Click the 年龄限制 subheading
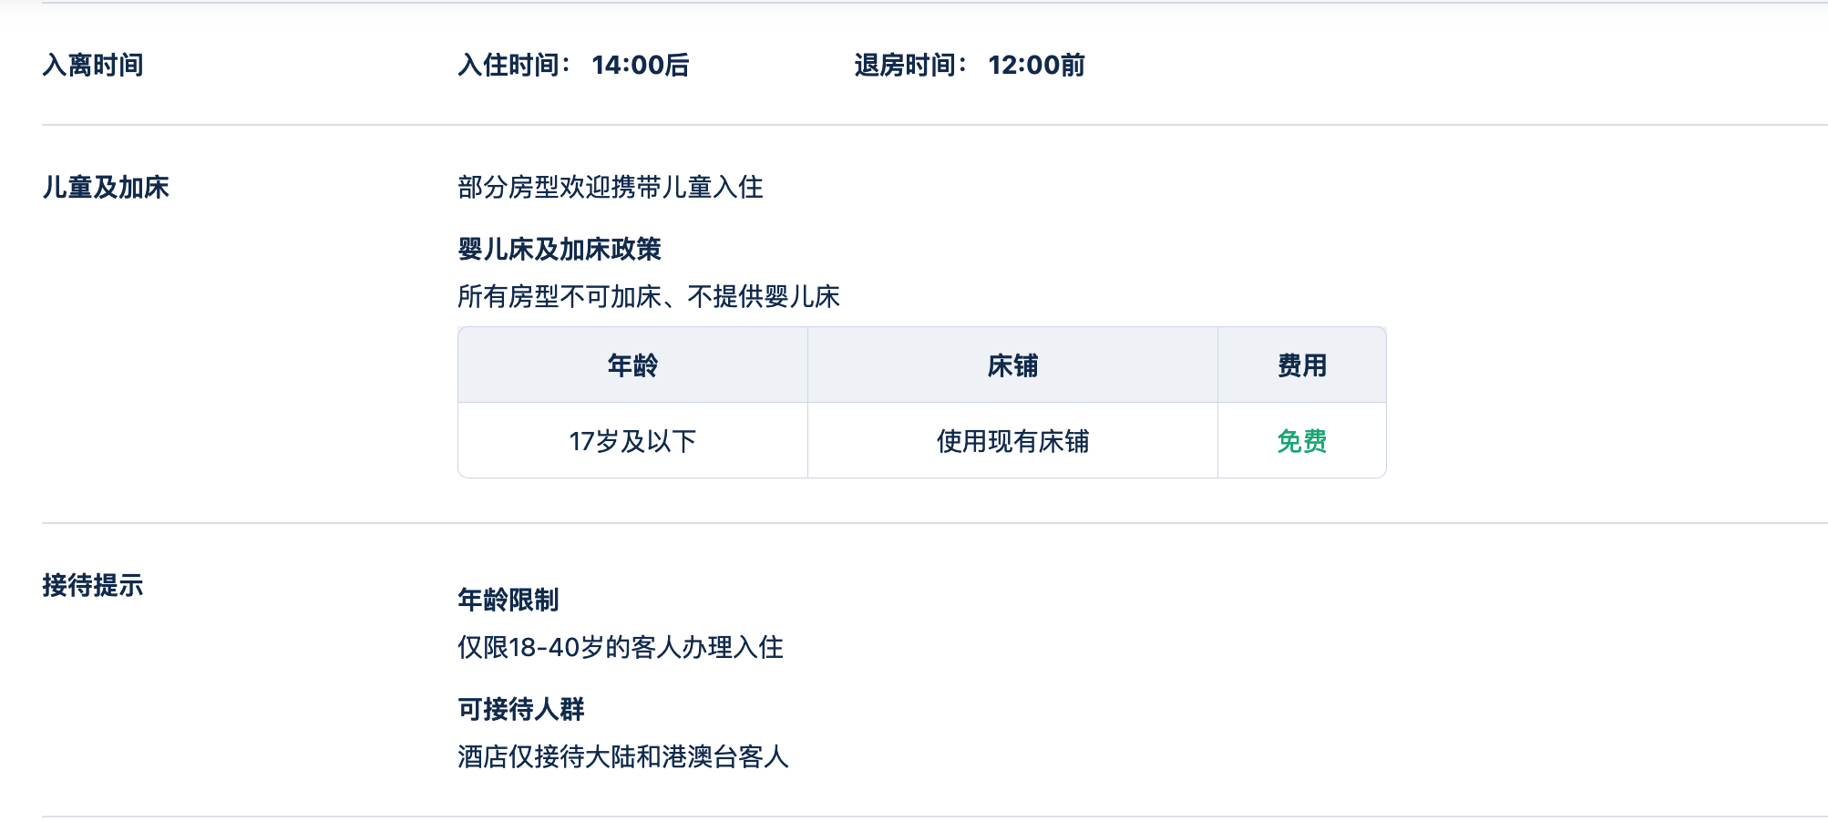Screen dimensions: 1828x822 click(x=508, y=601)
